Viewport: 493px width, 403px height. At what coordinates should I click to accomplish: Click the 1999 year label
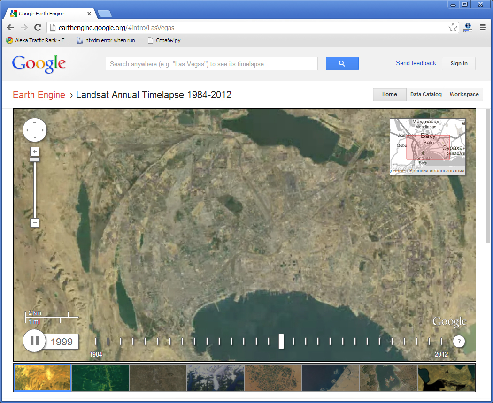click(62, 342)
